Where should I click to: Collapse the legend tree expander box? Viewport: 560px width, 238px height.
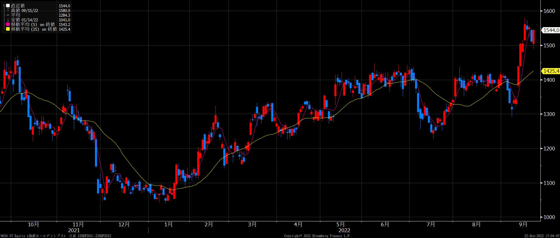[4, 6]
